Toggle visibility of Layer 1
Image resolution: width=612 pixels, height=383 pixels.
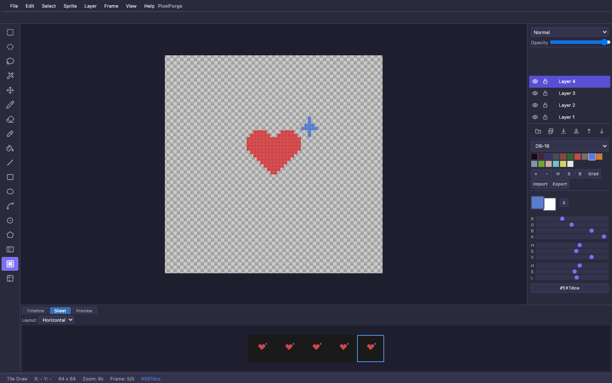[x=535, y=117]
